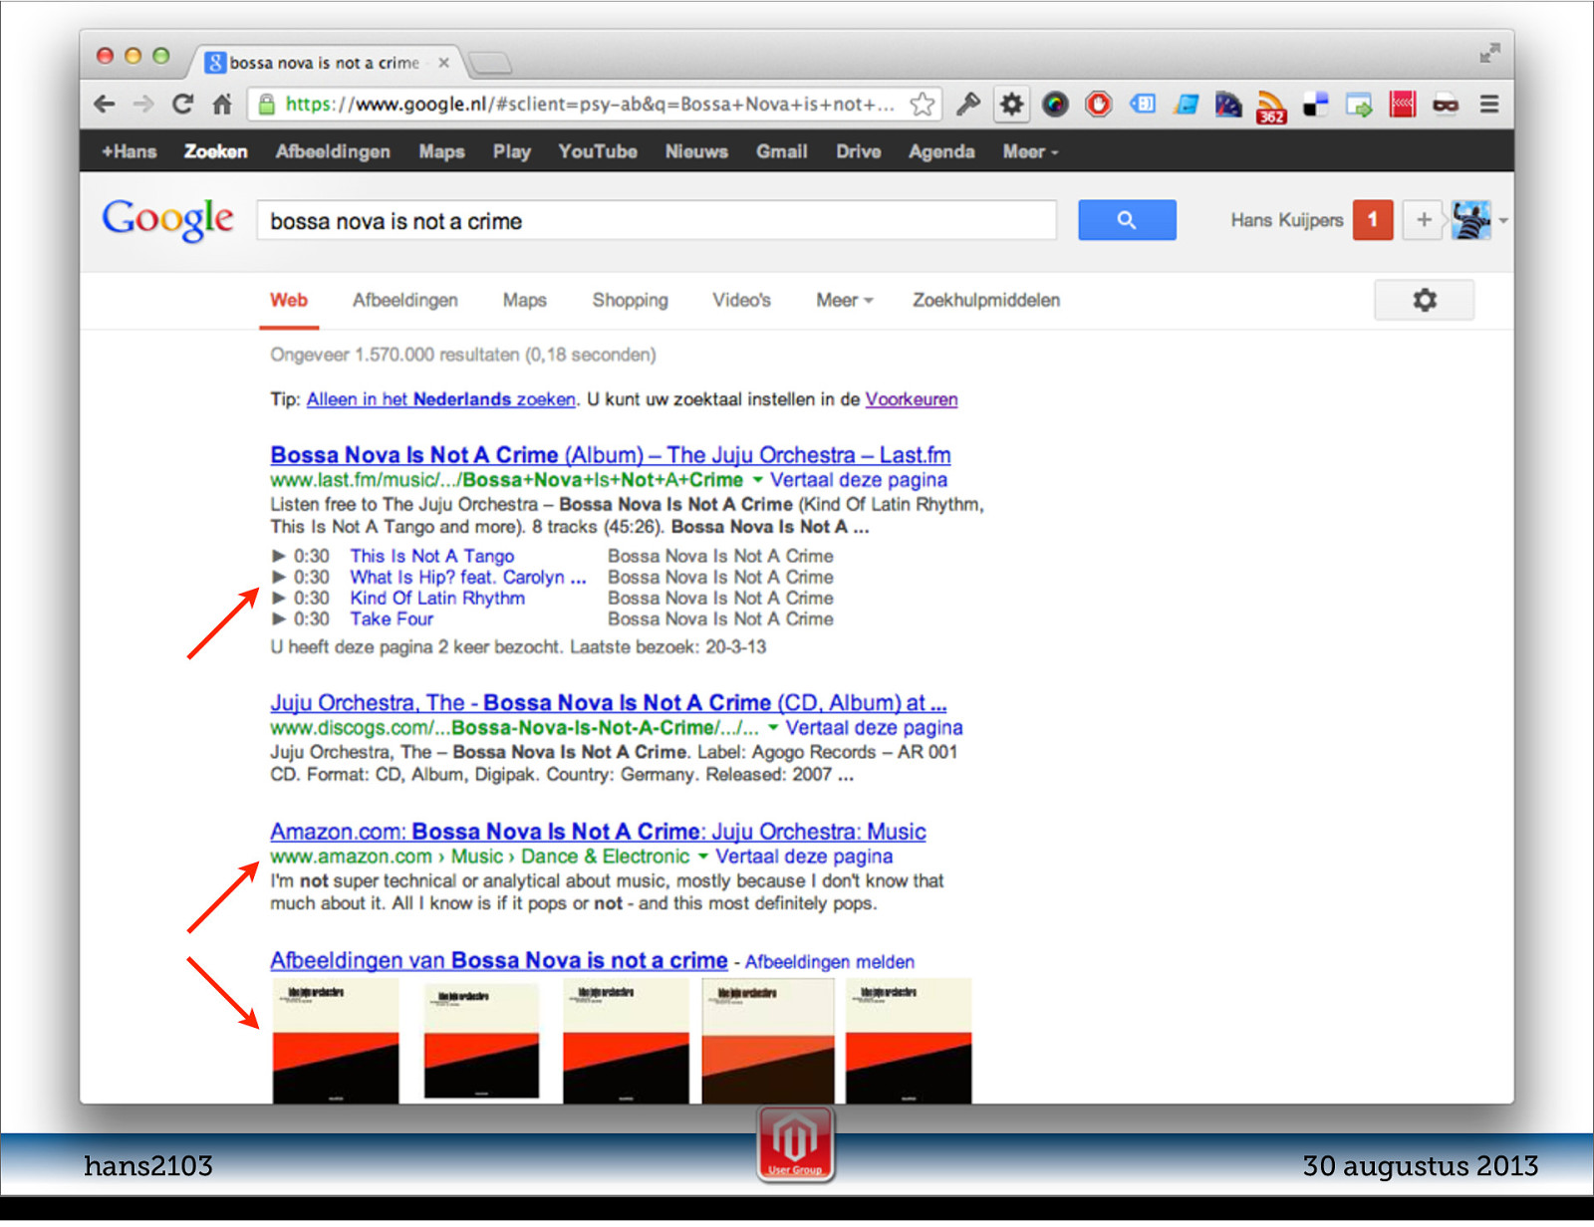
Task: Click the green padlock site info icon
Action: pyautogui.click(x=266, y=104)
